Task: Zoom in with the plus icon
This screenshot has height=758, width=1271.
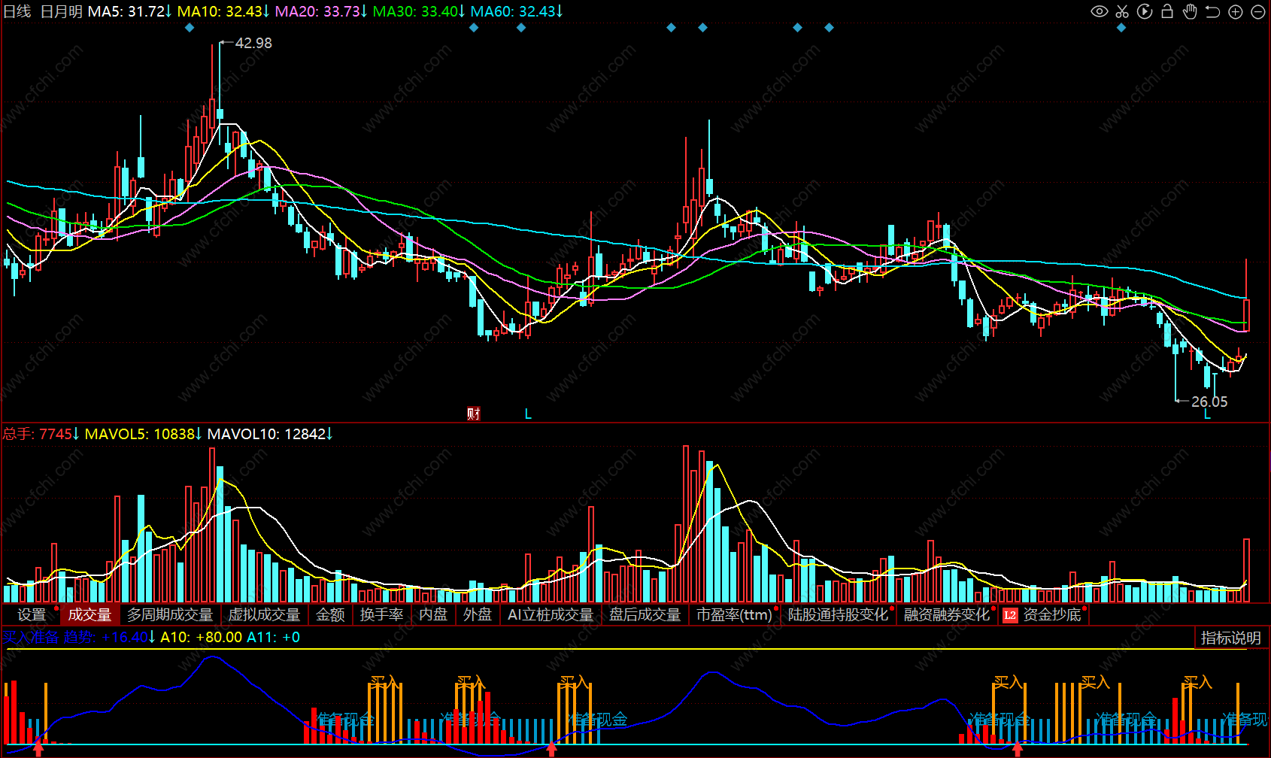Action: click(1235, 11)
